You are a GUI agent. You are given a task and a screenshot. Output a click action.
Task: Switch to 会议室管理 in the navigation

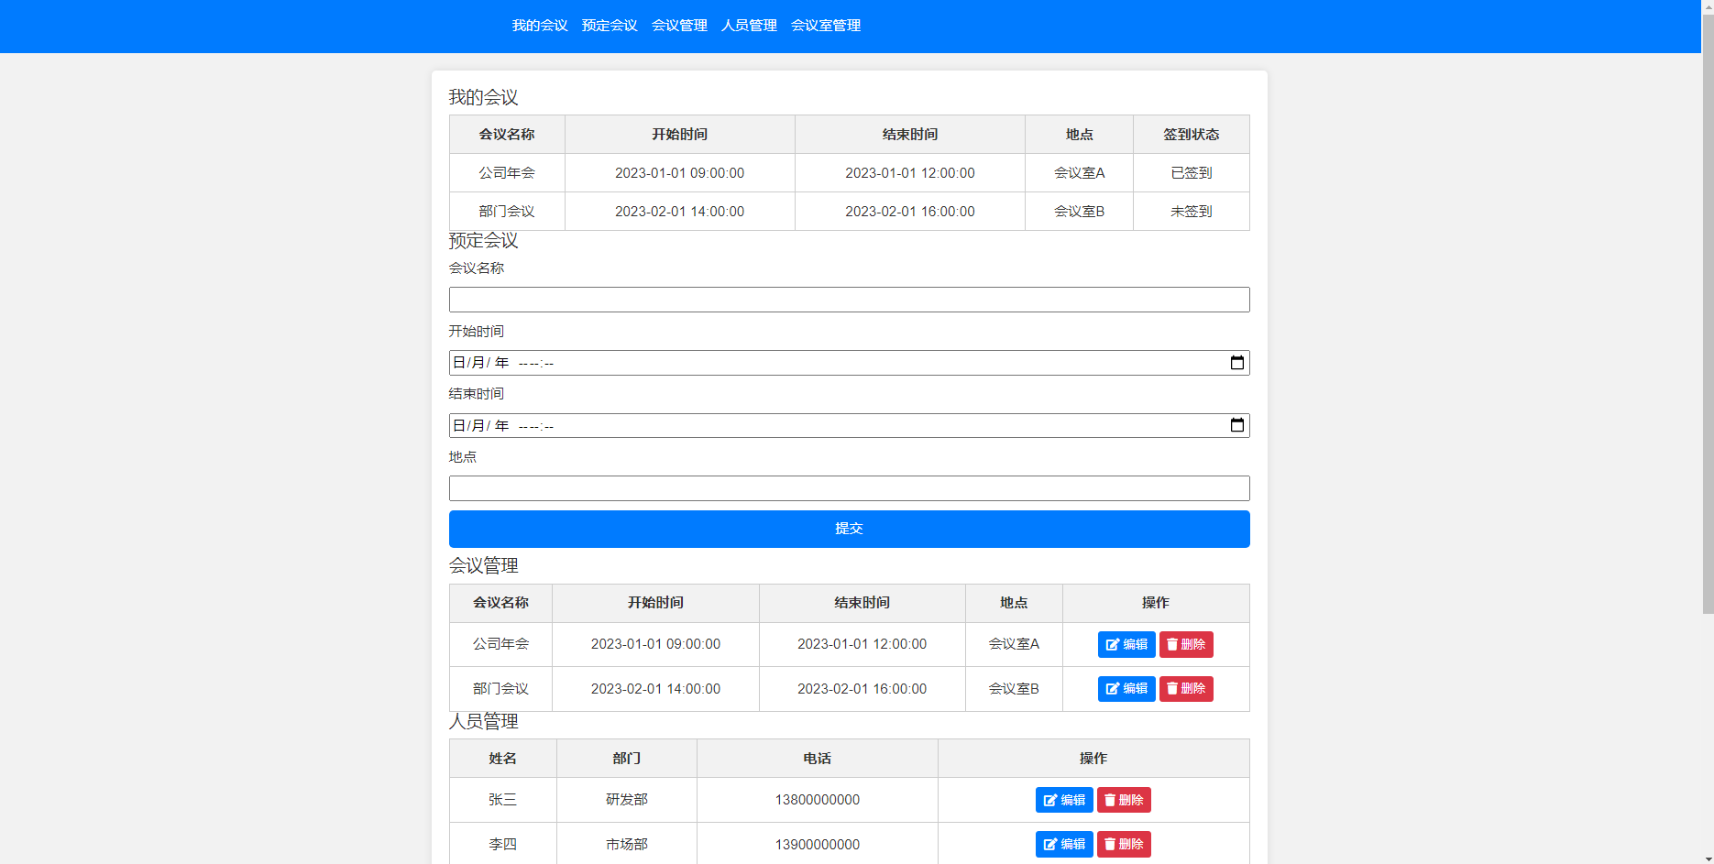coord(826,26)
